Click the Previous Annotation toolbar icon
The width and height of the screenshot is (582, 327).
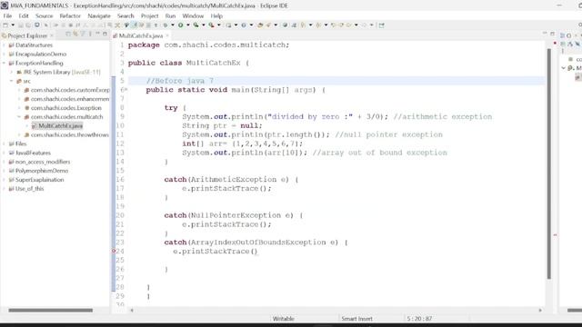click(x=318, y=25)
